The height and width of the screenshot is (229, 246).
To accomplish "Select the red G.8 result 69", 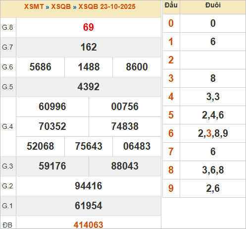I will pyautogui.click(x=89, y=27).
